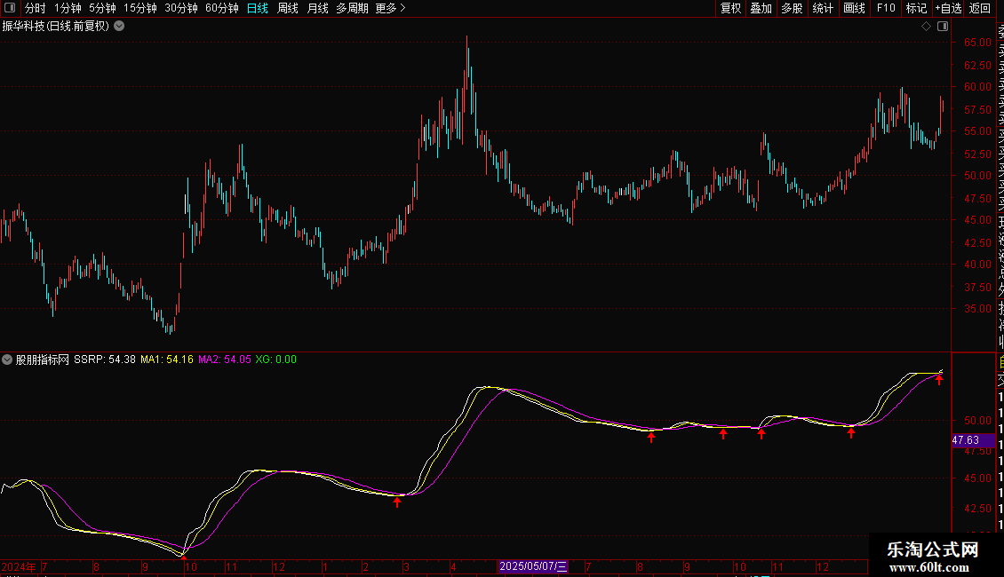The image size is (1004, 577).
Task: Open the 多周期 multi-period view
Action: 352,8
